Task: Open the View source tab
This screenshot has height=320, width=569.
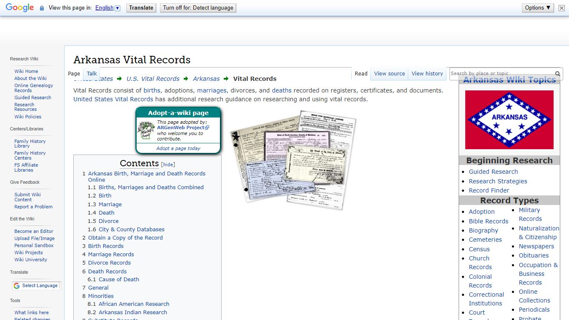Action: [389, 74]
